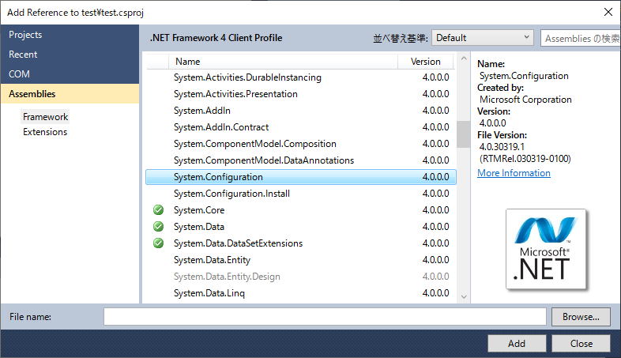Select the highlighted System.Configuration row
Viewport: 621px width, 358px height.
pos(301,177)
